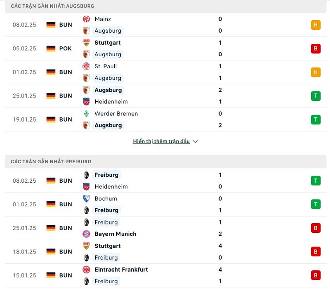Click the Eintracht Frankfurt club crest
Viewport: 330px width, 289px height.
click(86, 270)
